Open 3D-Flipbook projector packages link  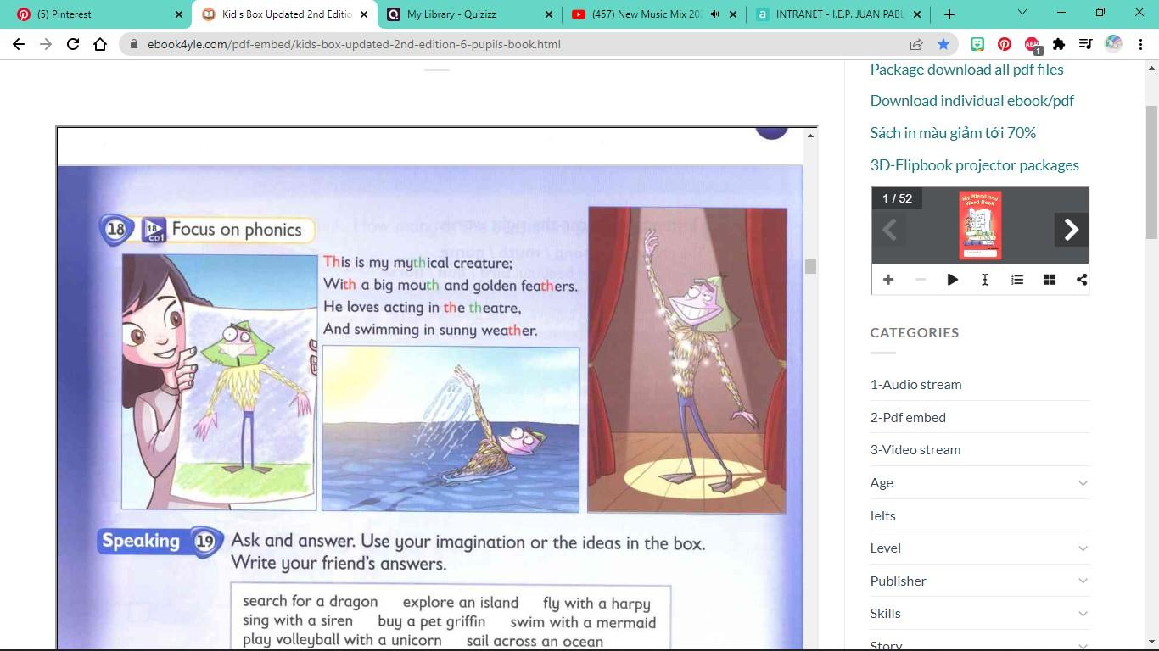click(x=974, y=165)
